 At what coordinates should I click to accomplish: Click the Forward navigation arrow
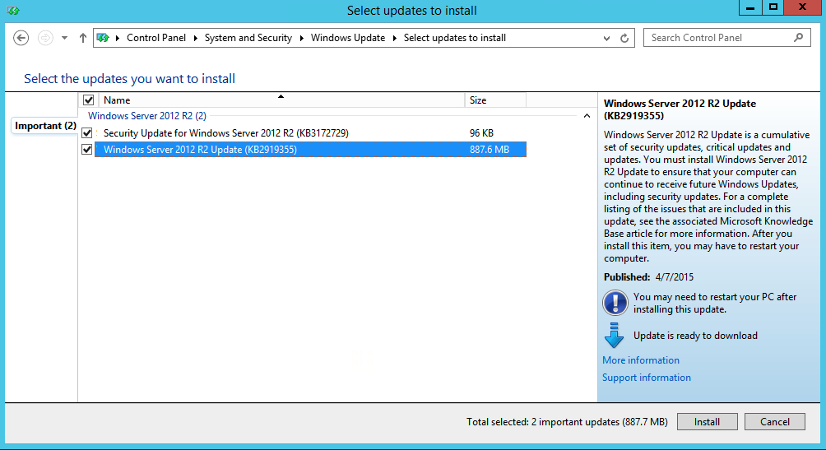(45, 38)
